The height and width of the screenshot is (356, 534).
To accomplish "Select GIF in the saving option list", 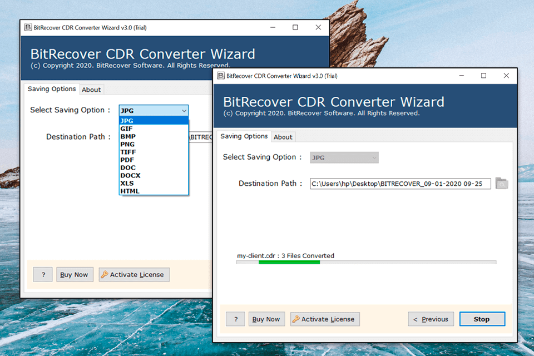I will pos(154,128).
